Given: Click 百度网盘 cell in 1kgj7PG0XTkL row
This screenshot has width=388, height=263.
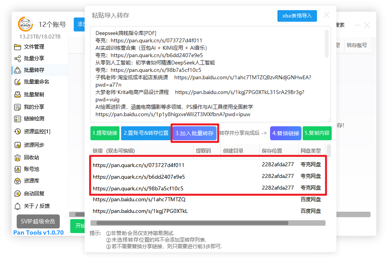Looking at the screenshot, I should click(x=310, y=211).
